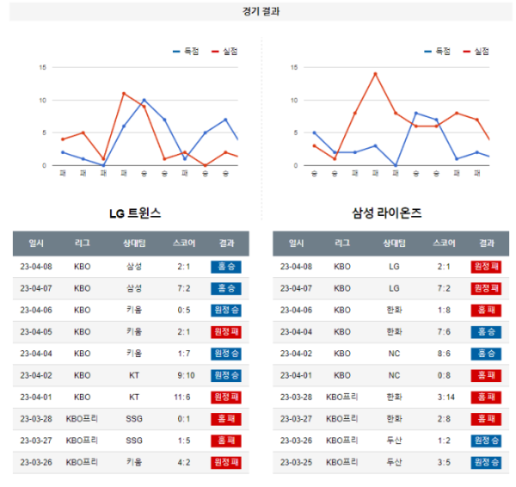The image size is (516, 487).
Task: Click the 홈 패 badge for LG 23-03-28
Action: point(226,419)
